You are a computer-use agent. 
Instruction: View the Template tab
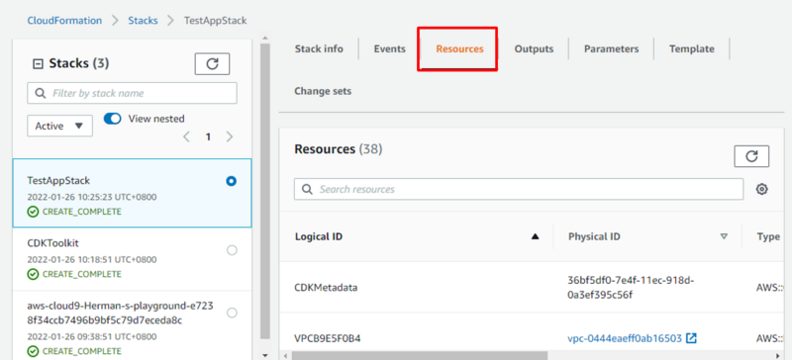[691, 49]
